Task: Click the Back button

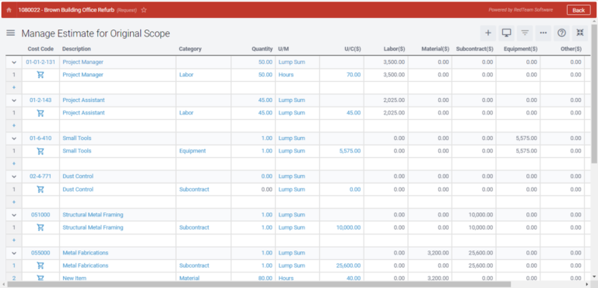Action: point(579,10)
